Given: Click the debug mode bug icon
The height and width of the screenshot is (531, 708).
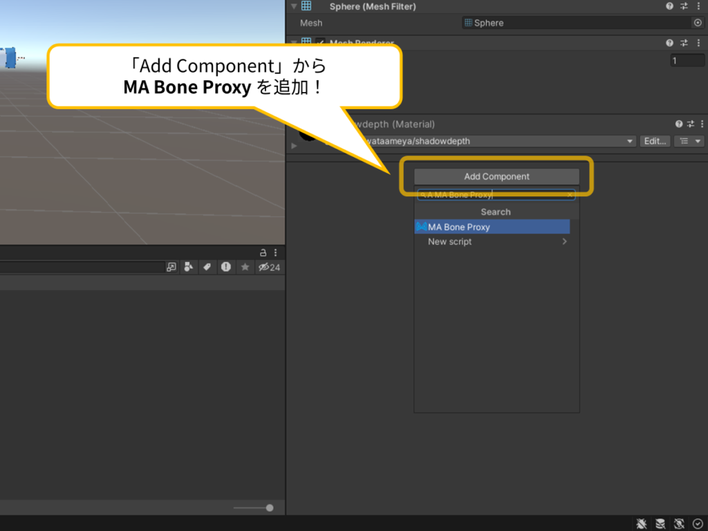Looking at the screenshot, I should point(641,523).
